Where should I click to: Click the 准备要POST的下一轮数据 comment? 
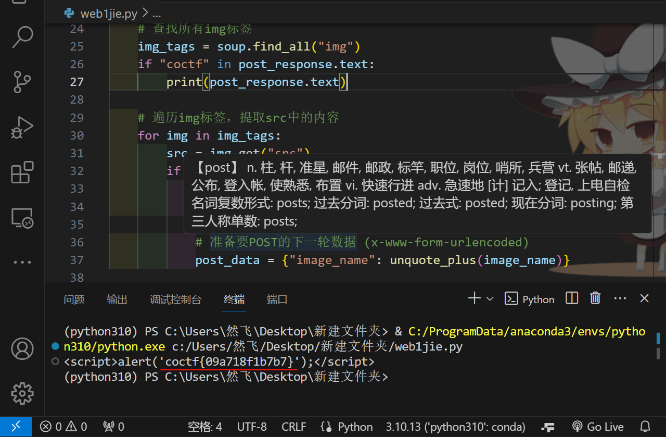pos(362,242)
